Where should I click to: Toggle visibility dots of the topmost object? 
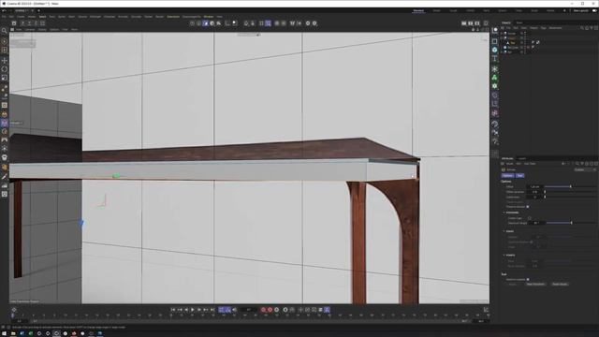coord(525,34)
